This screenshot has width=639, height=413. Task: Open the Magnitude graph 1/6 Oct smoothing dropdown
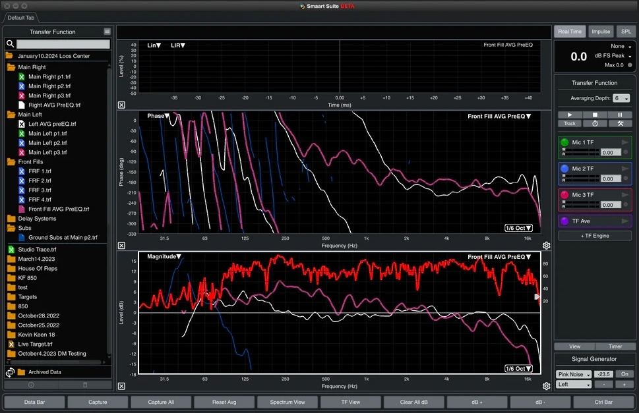pyautogui.click(x=518, y=369)
